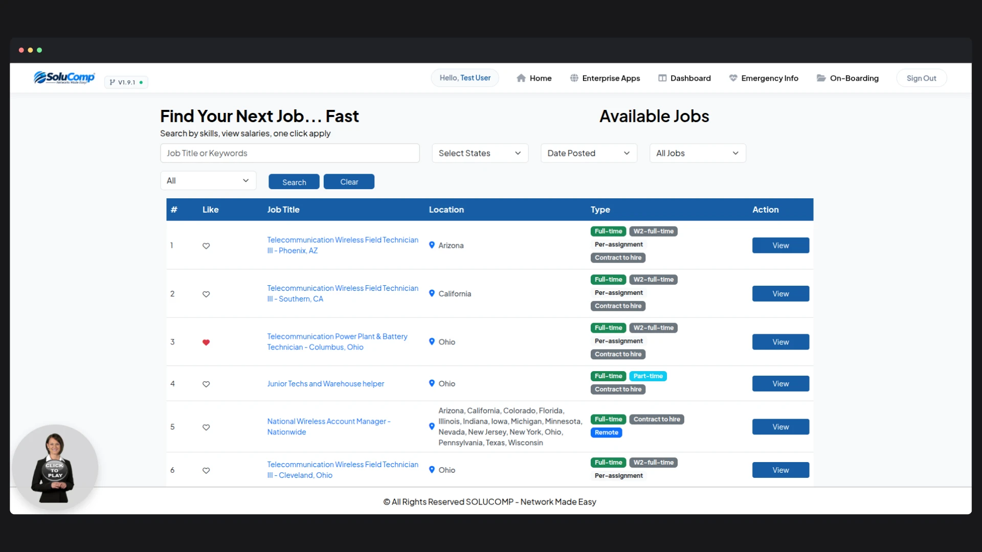Click the red macOS close dot
Image resolution: width=982 pixels, height=552 pixels.
coord(21,50)
